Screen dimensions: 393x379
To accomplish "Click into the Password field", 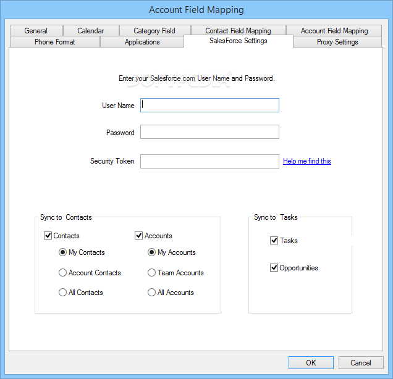I will coord(209,131).
